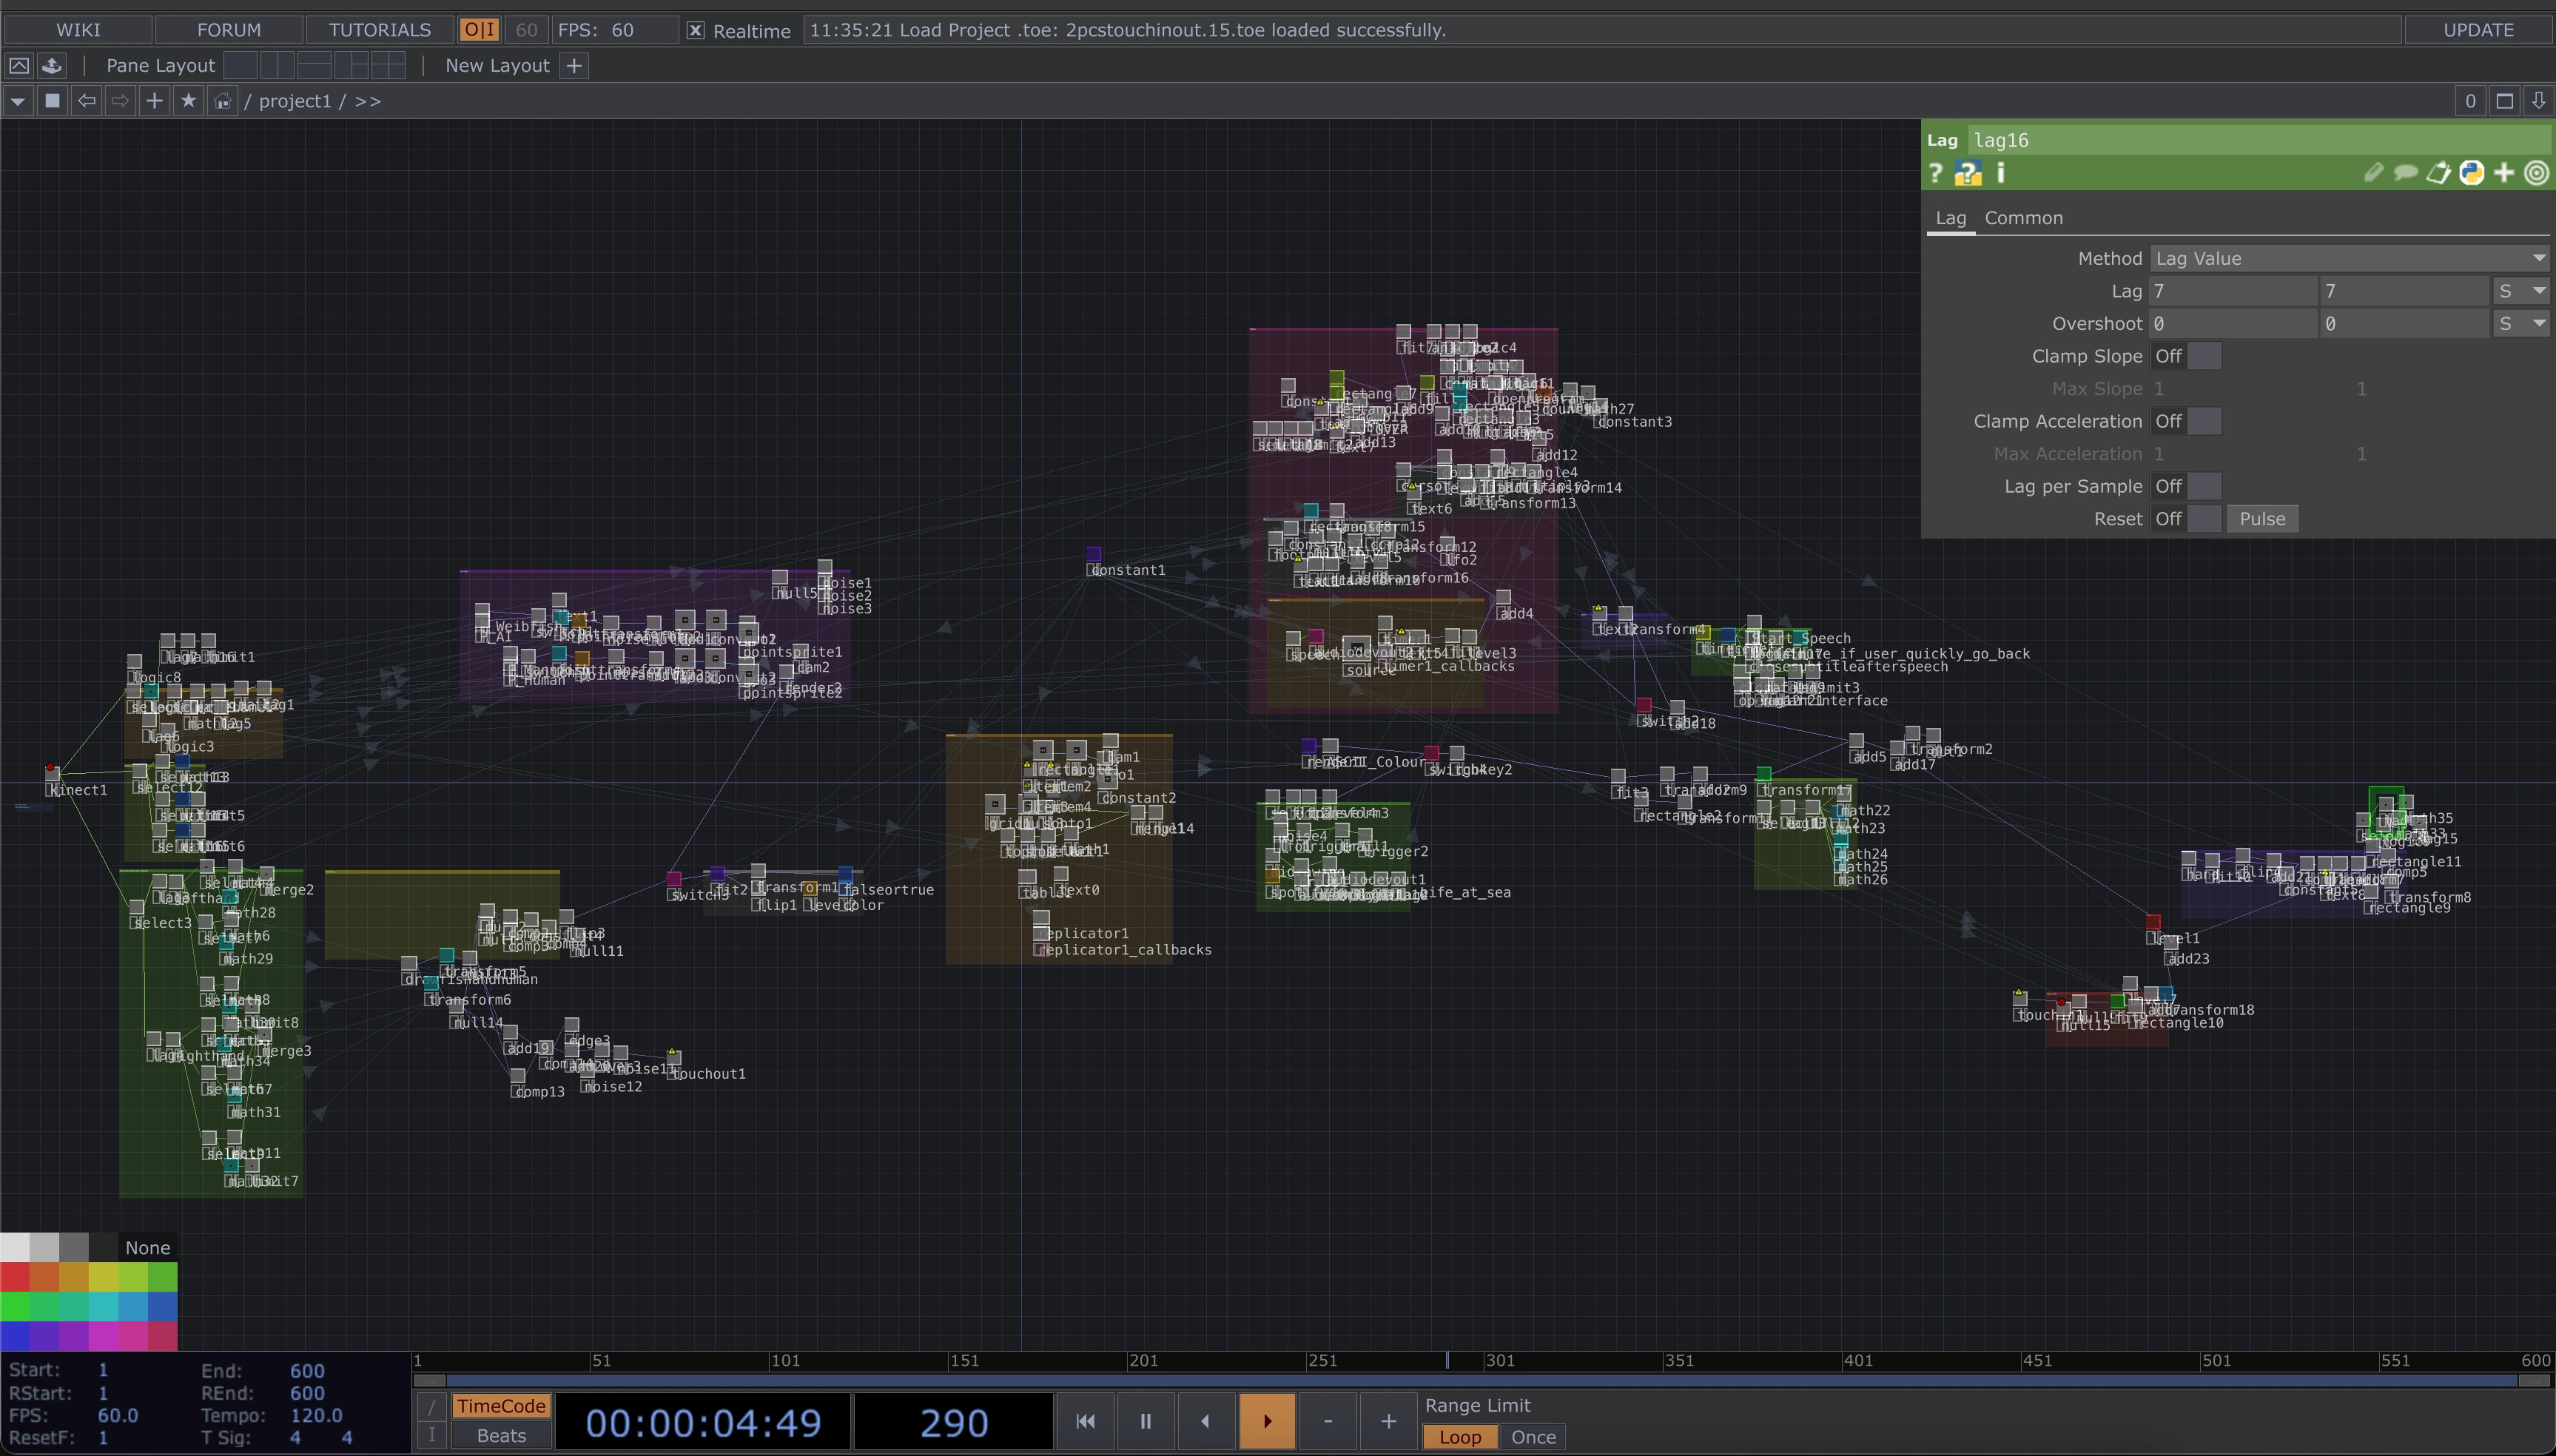Select left-right split pane layout
The image size is (2556, 1456).
tap(277, 66)
